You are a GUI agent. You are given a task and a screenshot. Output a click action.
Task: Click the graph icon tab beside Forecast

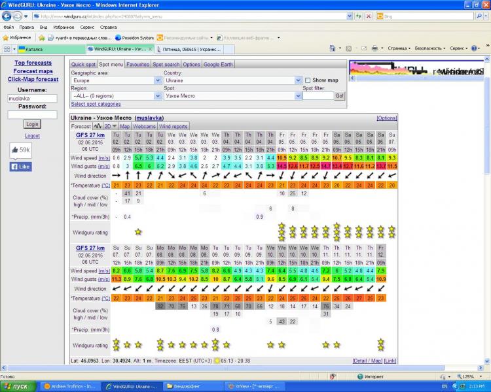tap(98, 126)
